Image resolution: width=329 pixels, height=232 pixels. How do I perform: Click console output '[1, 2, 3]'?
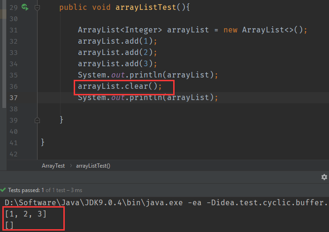[26, 214]
